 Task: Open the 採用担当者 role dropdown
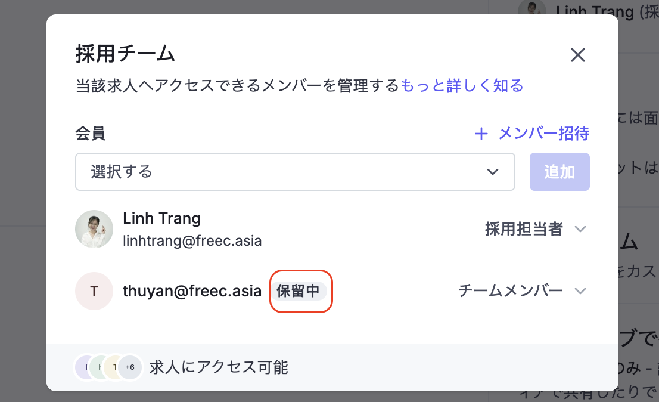click(x=536, y=229)
